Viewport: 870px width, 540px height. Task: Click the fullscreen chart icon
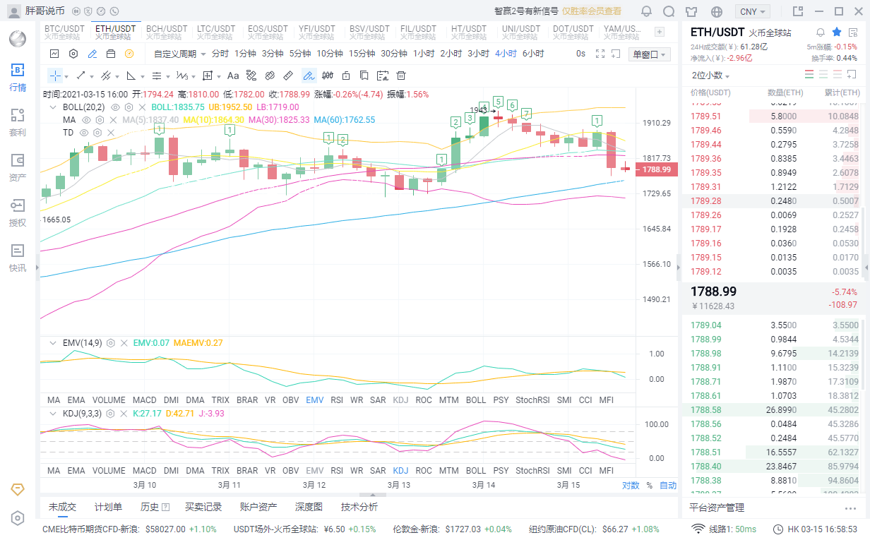[600, 54]
